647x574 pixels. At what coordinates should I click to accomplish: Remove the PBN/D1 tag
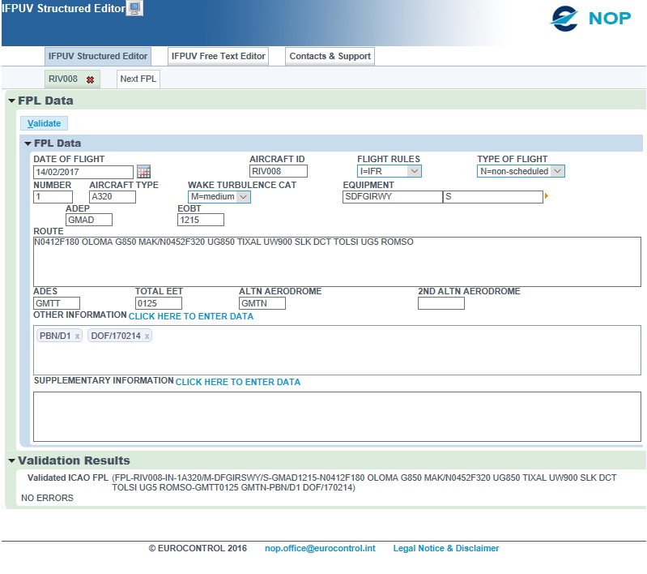coord(77,336)
